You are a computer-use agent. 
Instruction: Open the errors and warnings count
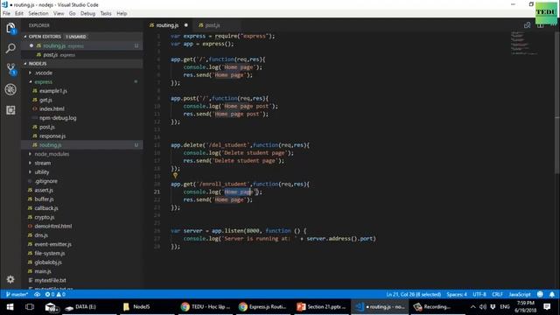[55, 294]
